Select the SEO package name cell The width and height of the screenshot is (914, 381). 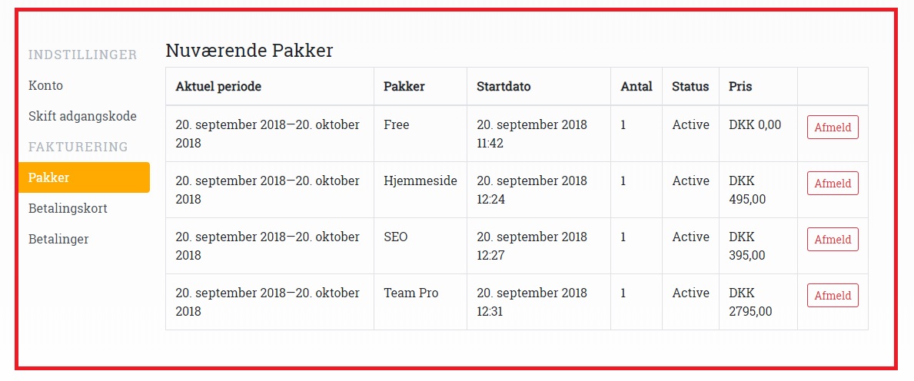pyautogui.click(x=396, y=237)
